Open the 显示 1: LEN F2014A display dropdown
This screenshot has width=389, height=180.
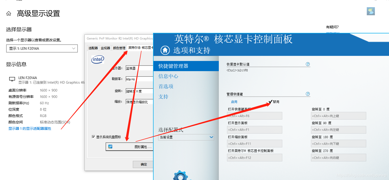click(42, 48)
